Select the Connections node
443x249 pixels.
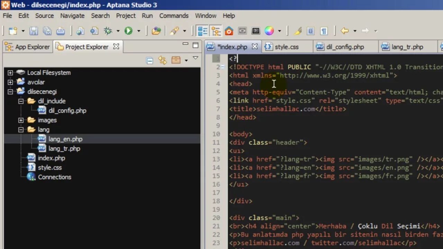click(54, 177)
